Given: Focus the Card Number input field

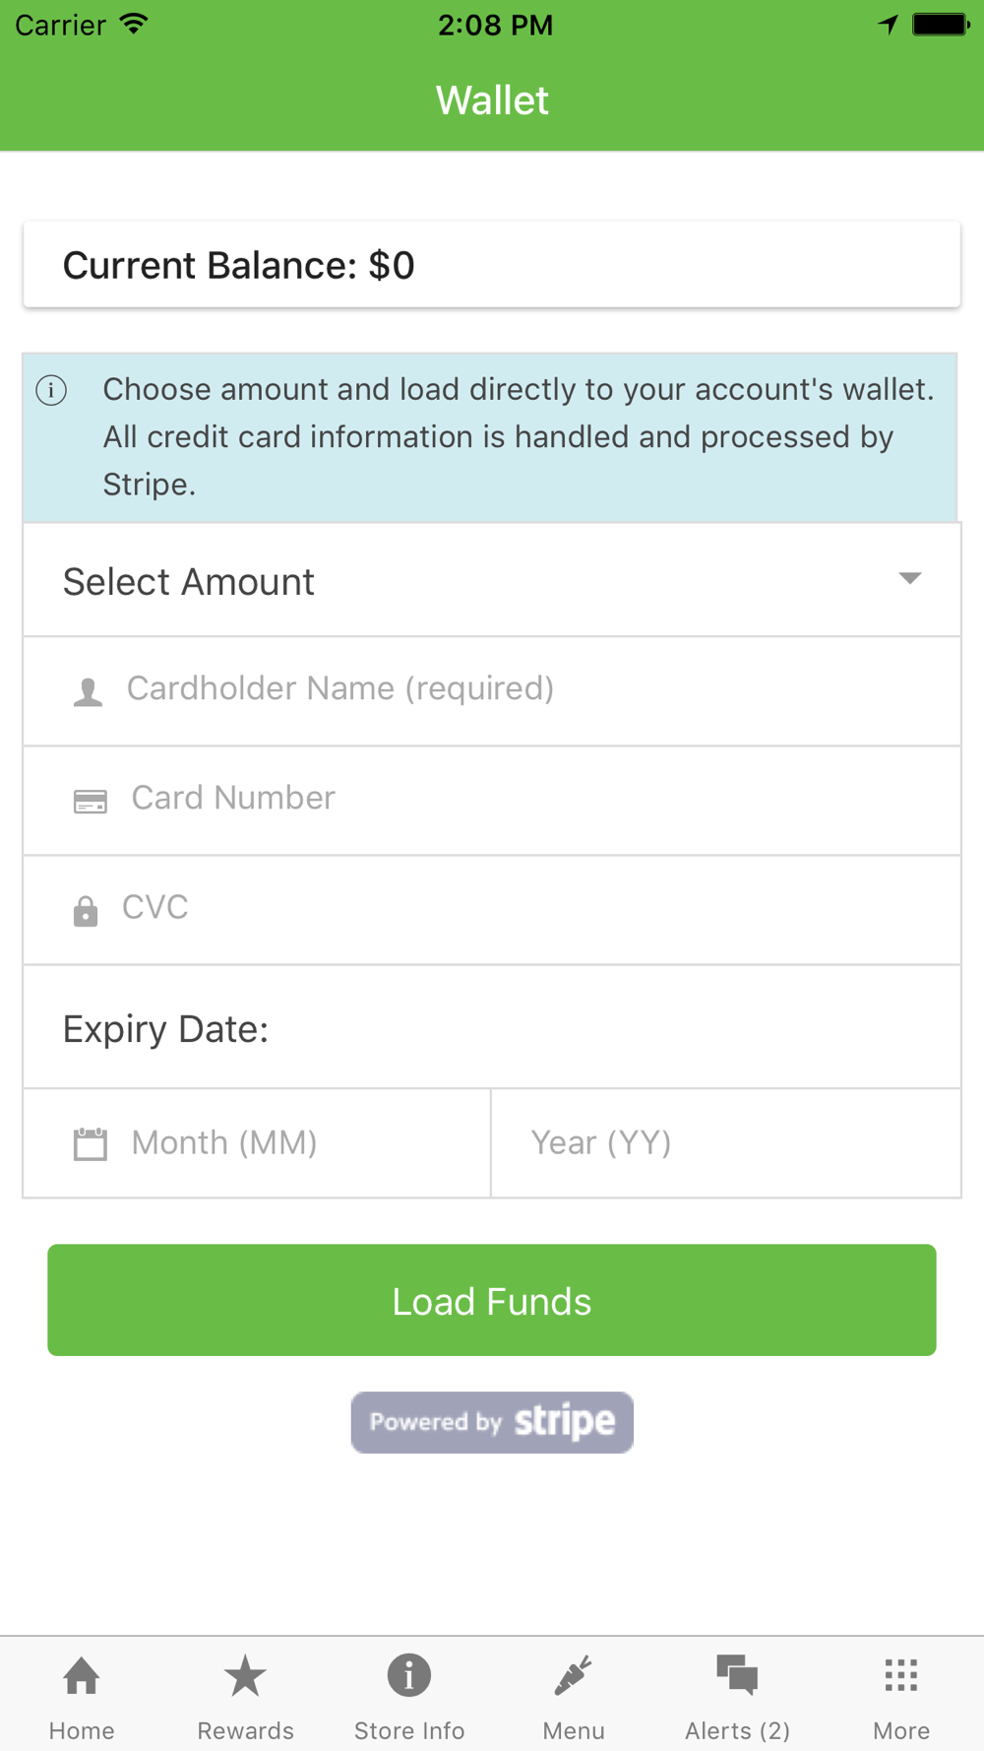Looking at the screenshot, I should (x=492, y=800).
